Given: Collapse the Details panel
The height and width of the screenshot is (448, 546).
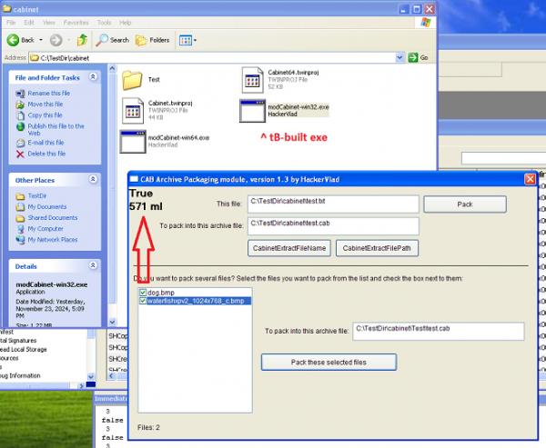Looking at the screenshot, I should coord(93,265).
